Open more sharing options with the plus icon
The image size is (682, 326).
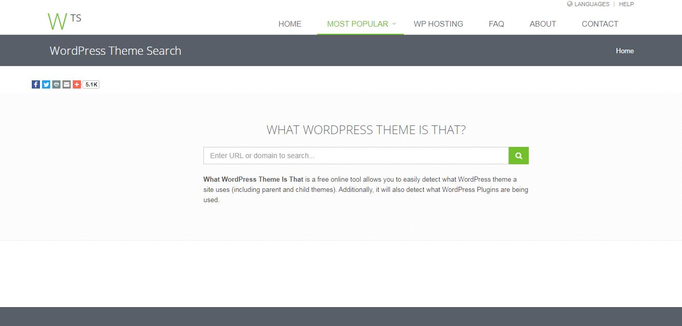pyautogui.click(x=76, y=84)
